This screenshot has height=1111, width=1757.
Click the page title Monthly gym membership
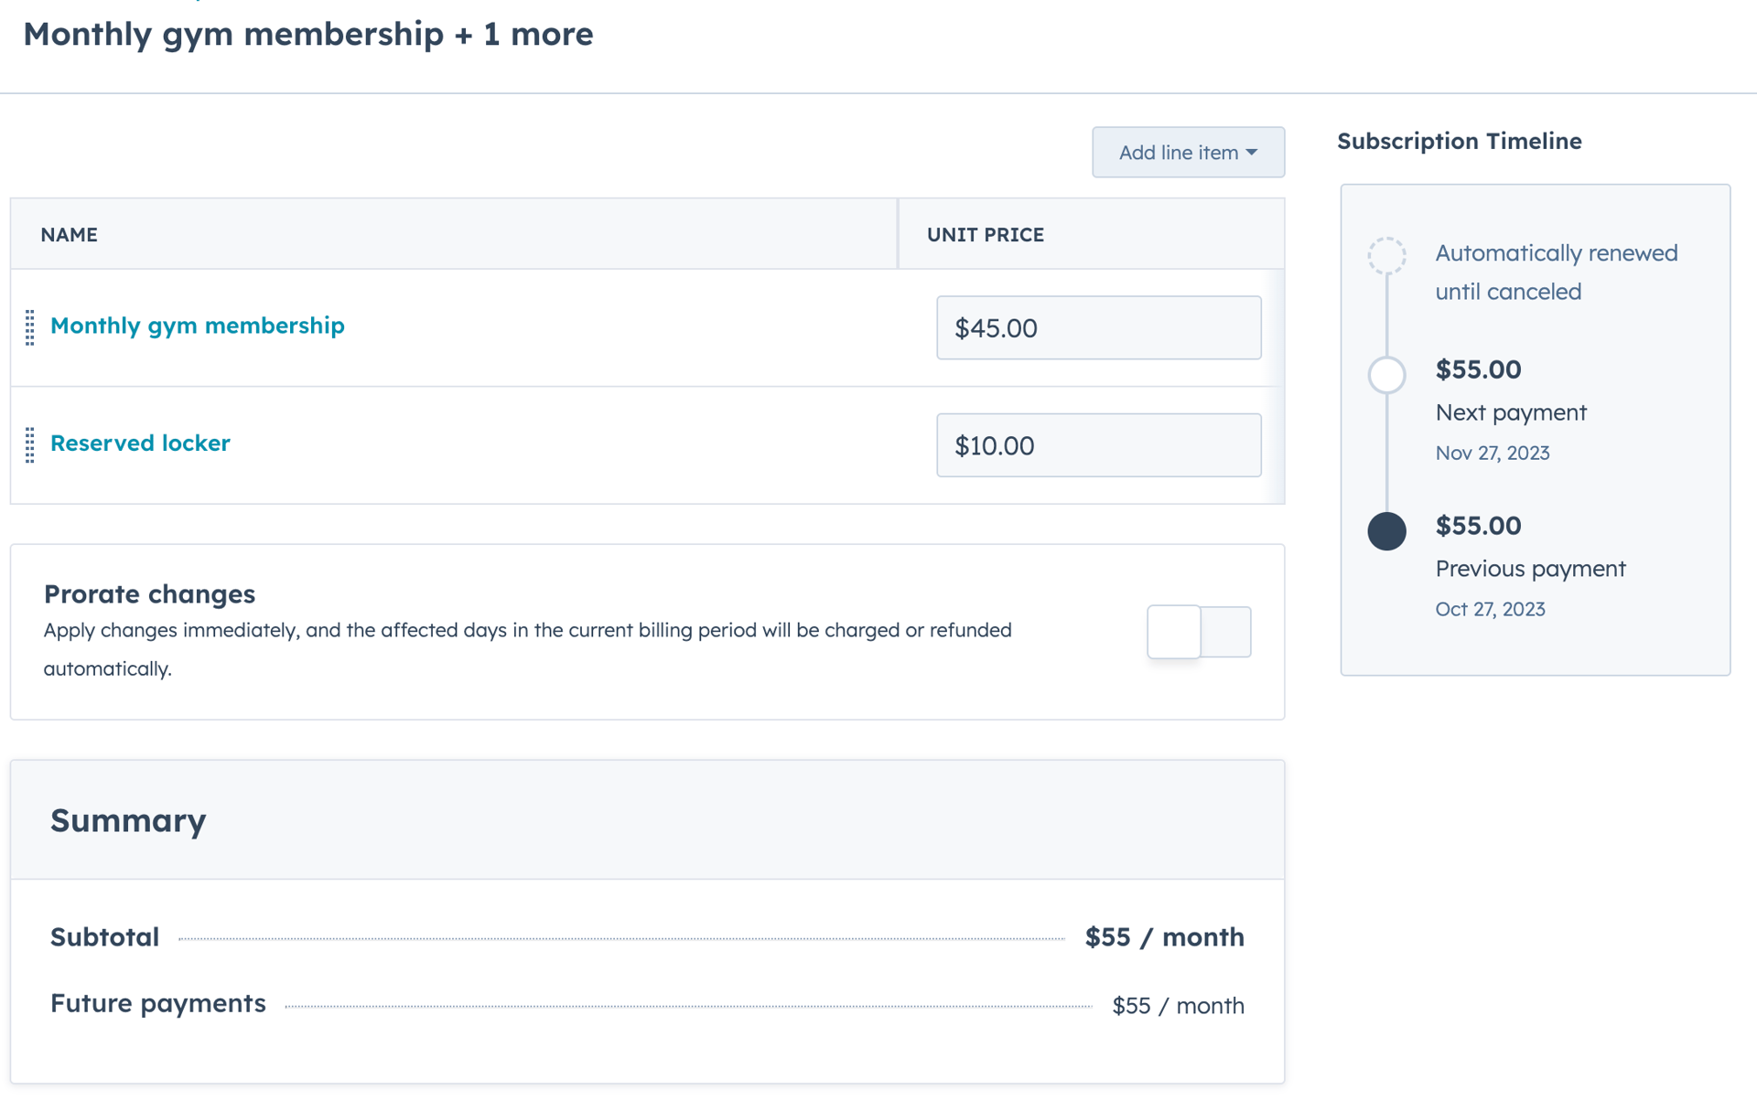pyautogui.click(x=308, y=34)
